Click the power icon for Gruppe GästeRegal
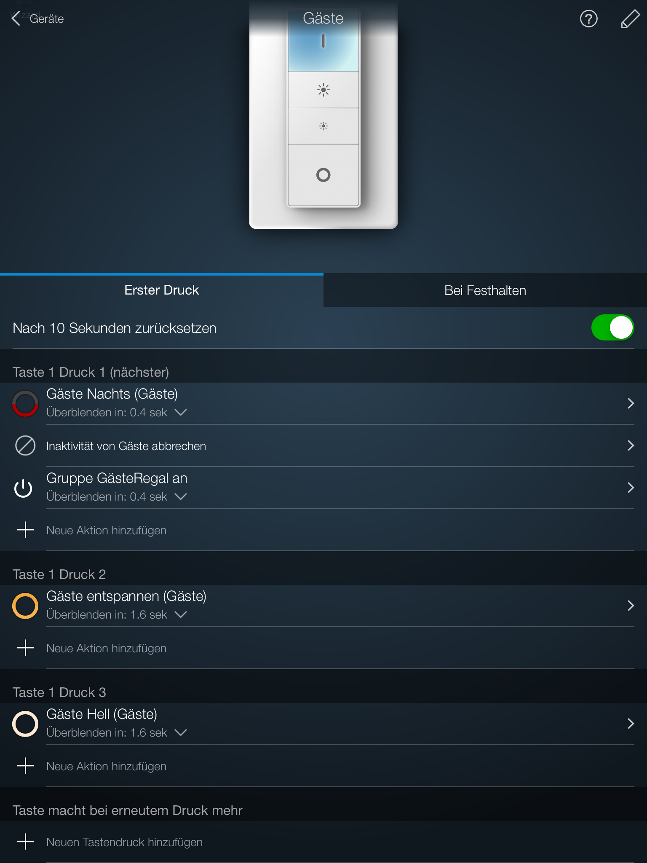The width and height of the screenshot is (647, 863). coord(23,488)
